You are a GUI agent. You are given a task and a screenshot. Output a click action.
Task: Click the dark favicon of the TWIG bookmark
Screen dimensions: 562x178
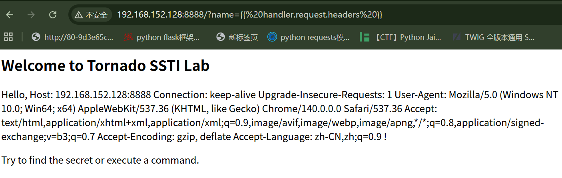click(457, 37)
